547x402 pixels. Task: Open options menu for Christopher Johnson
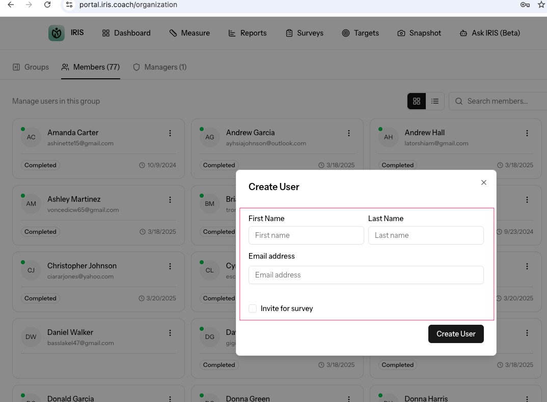point(170,266)
